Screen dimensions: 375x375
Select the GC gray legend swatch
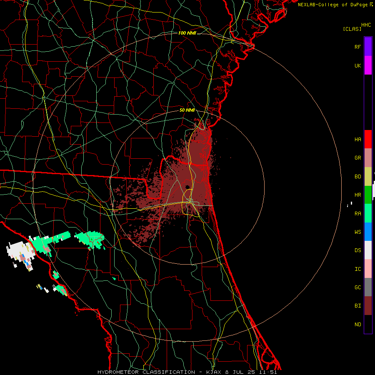[368, 287]
